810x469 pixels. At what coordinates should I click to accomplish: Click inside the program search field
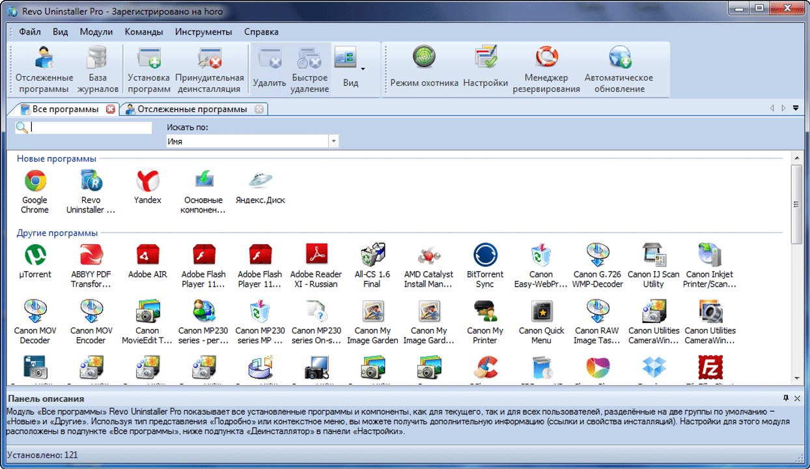pos(91,128)
